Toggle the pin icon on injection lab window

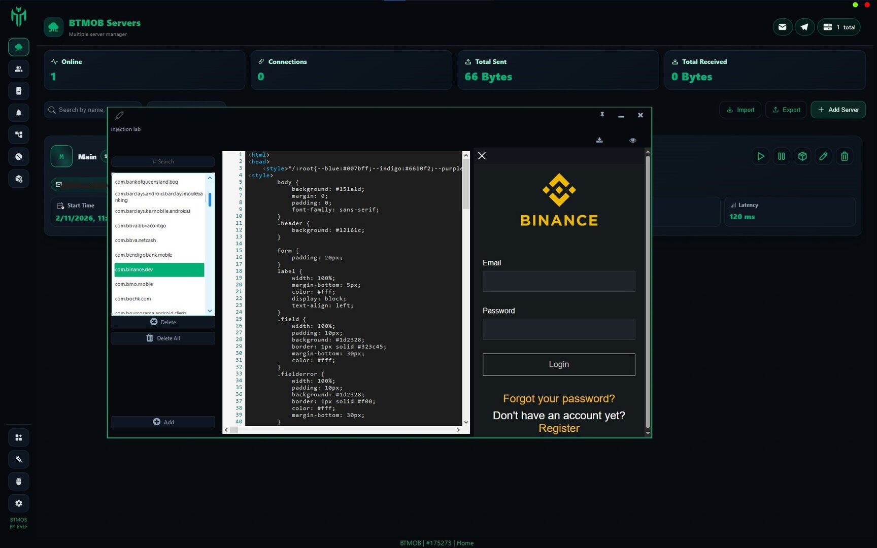[602, 115]
